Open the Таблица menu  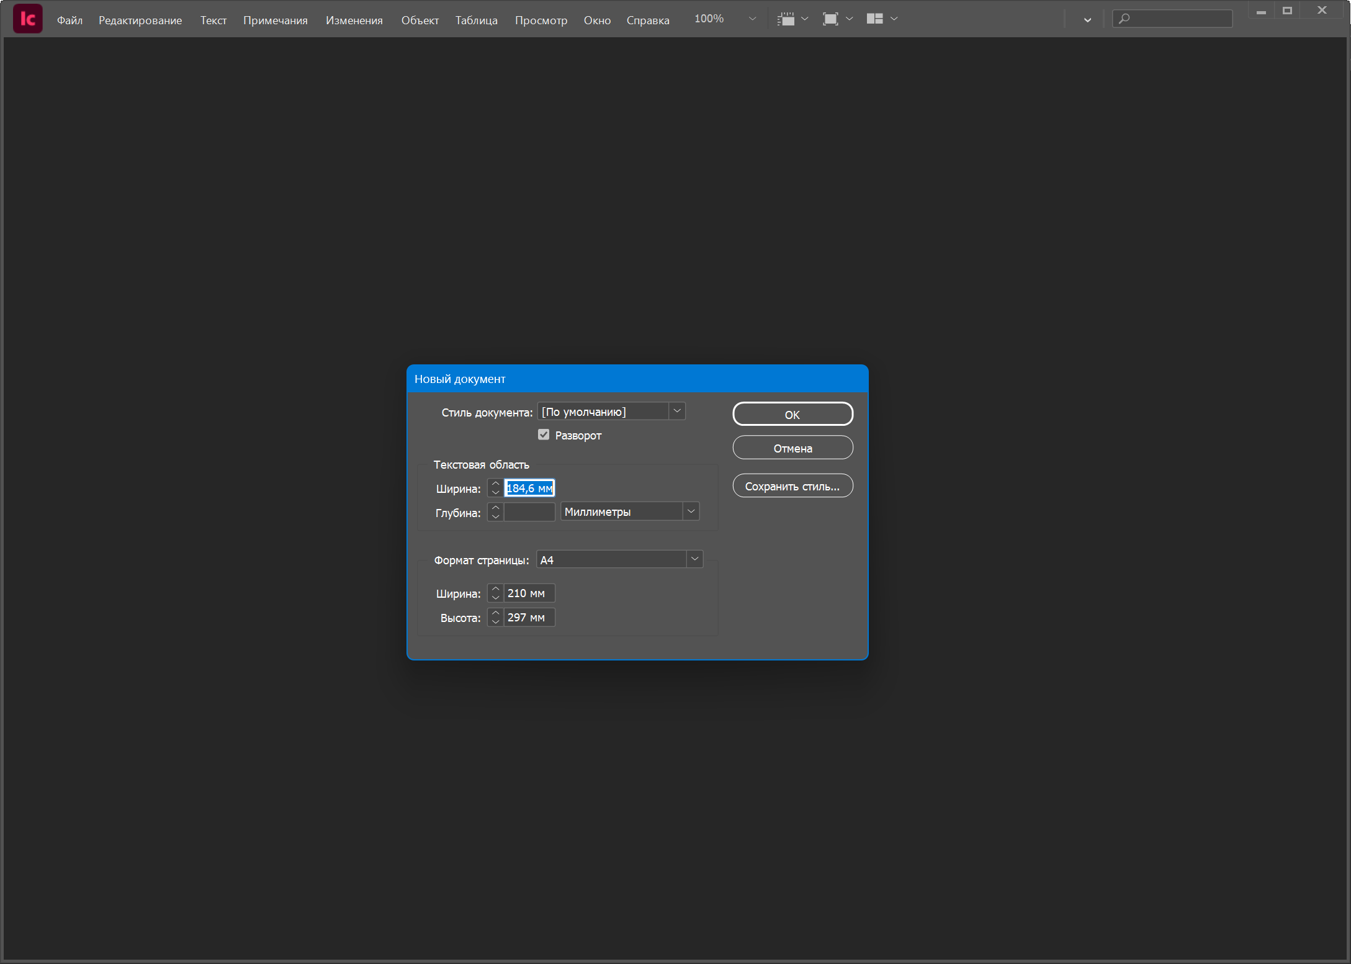(x=476, y=20)
